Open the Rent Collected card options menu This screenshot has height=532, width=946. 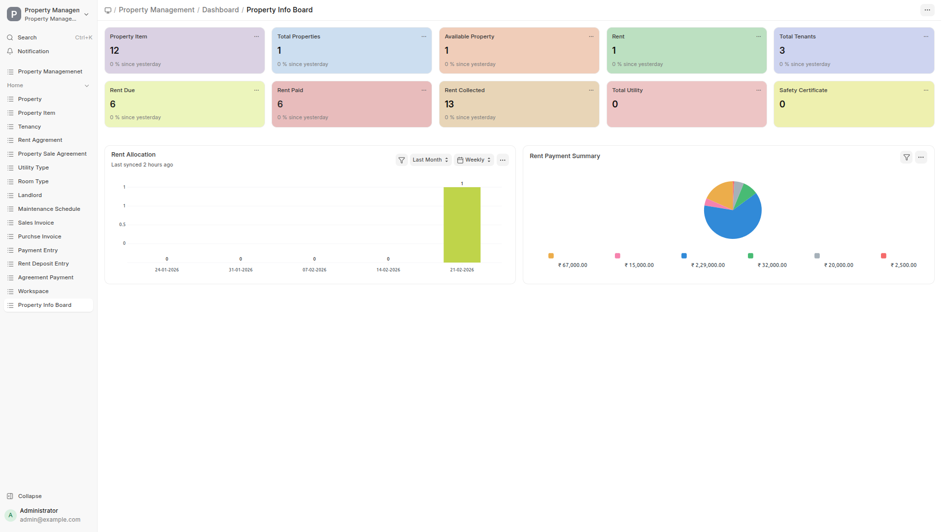591,90
